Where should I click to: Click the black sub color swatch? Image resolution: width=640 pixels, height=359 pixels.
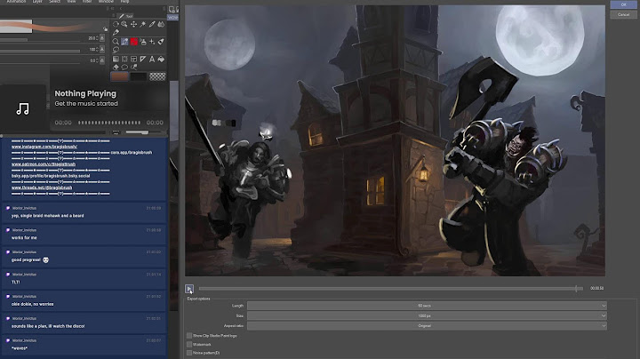[x=139, y=76]
